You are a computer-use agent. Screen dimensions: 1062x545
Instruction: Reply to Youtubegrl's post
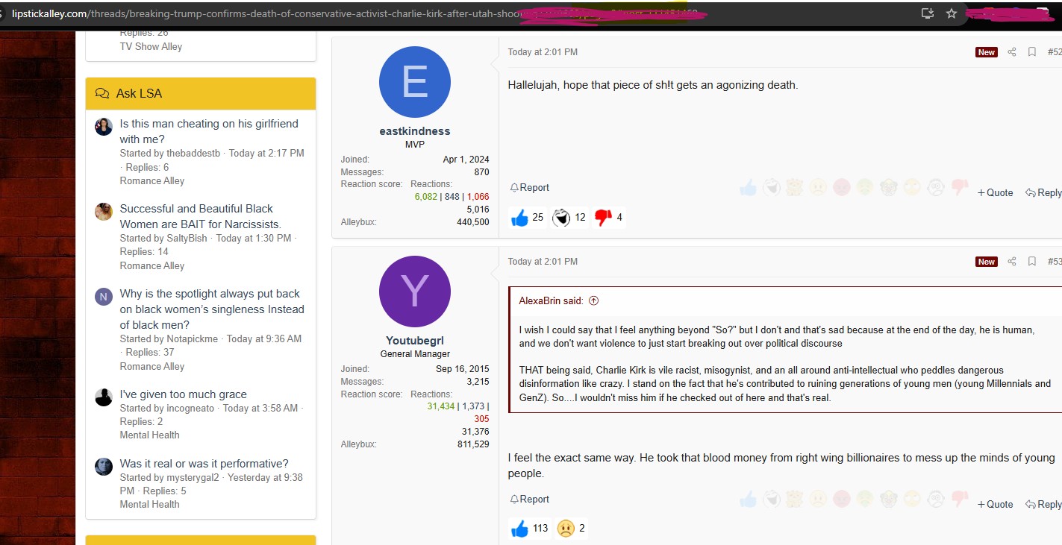[1043, 504]
